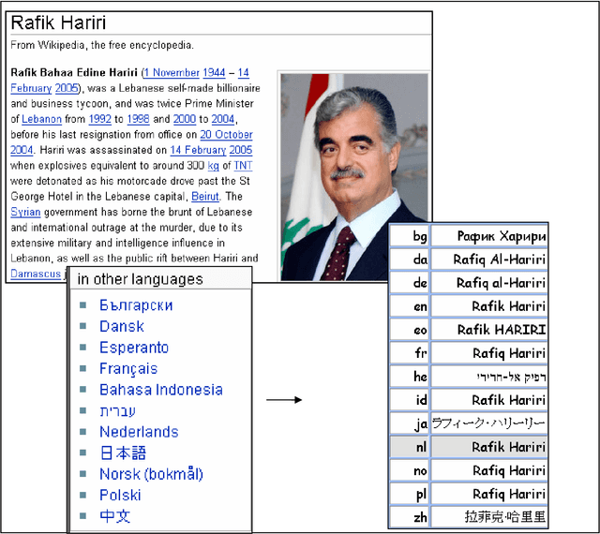Click the 'Rafiq al-Hariri' cell in de row
Screen dimensions: 600x534
(489, 283)
